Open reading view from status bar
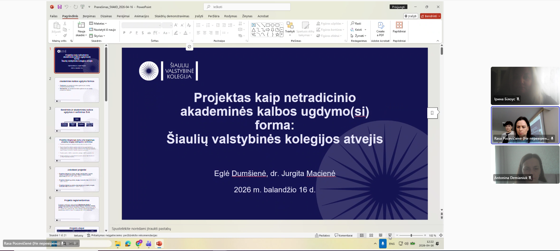This screenshot has height=251, width=560. [381, 235]
